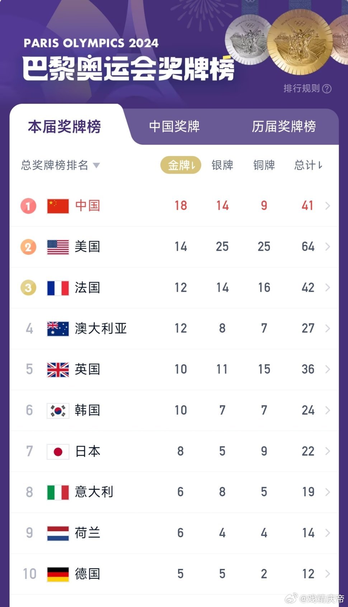
Task: Switch to the 中国奖牌 tab
Action: tap(174, 127)
